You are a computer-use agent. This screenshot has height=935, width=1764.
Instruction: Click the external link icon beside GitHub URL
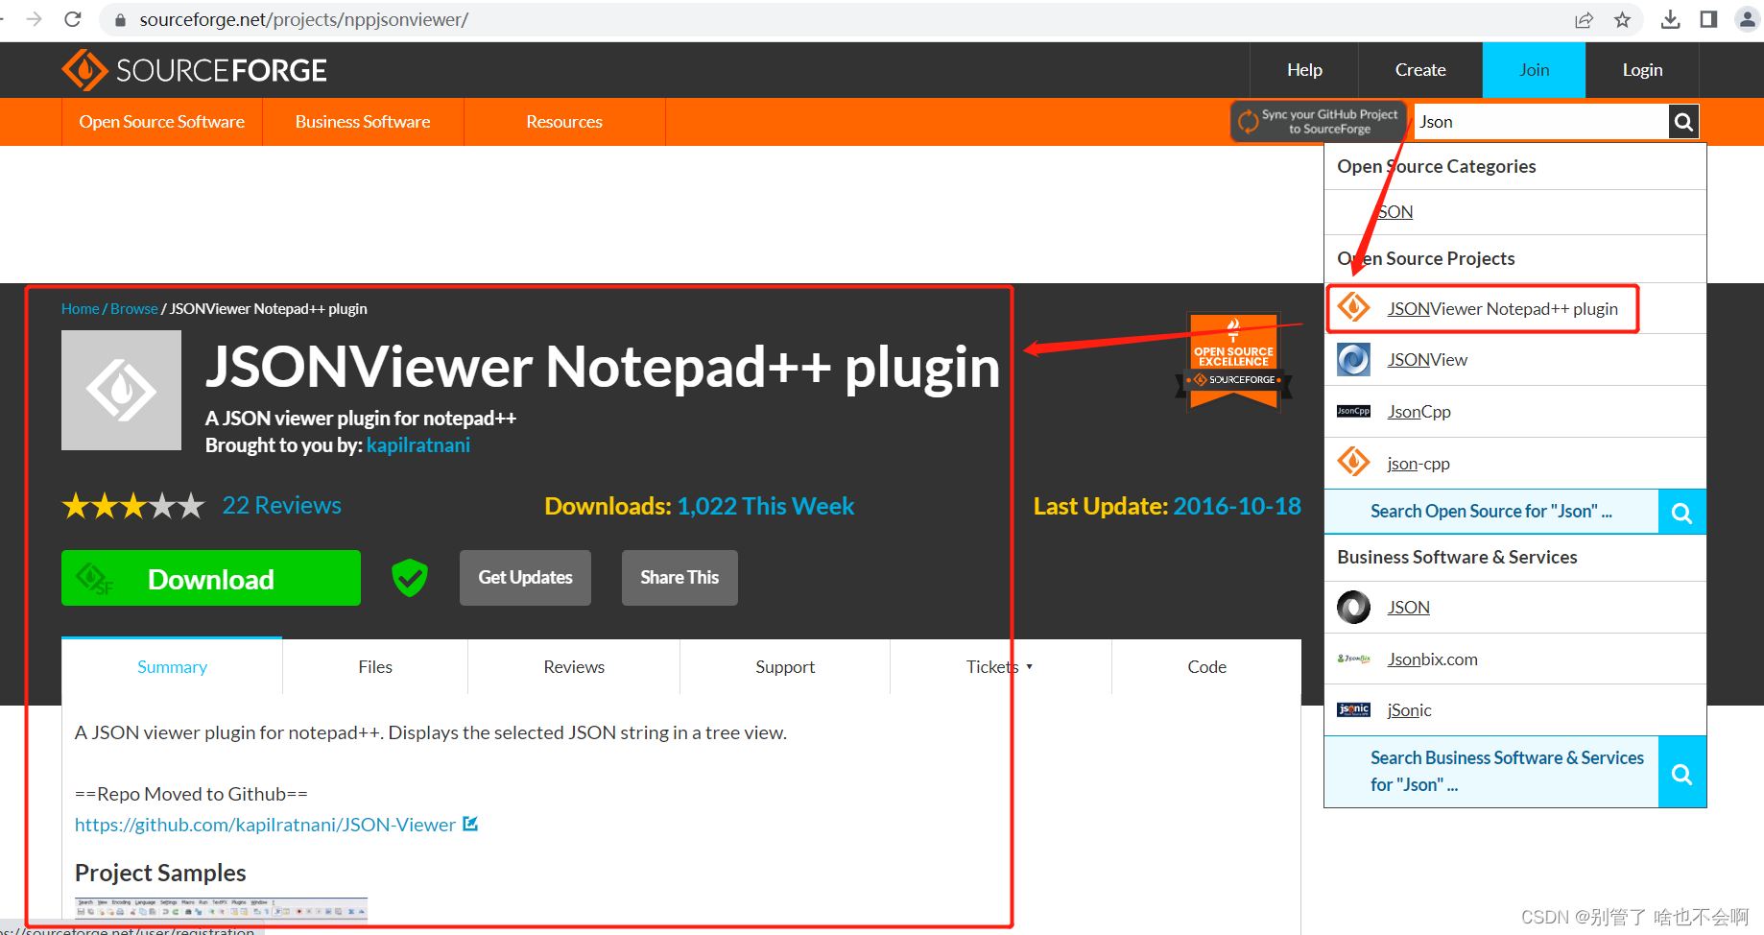[470, 824]
